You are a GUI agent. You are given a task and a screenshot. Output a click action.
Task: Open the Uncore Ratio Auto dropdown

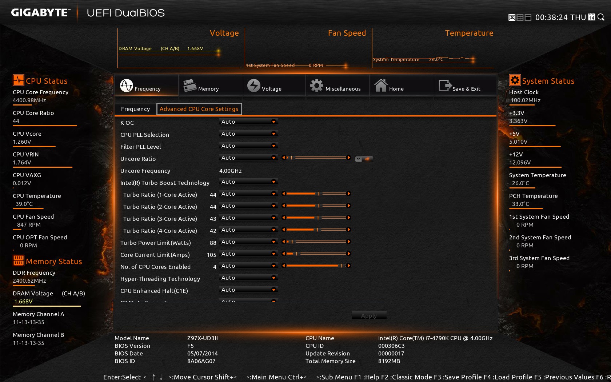(x=248, y=158)
